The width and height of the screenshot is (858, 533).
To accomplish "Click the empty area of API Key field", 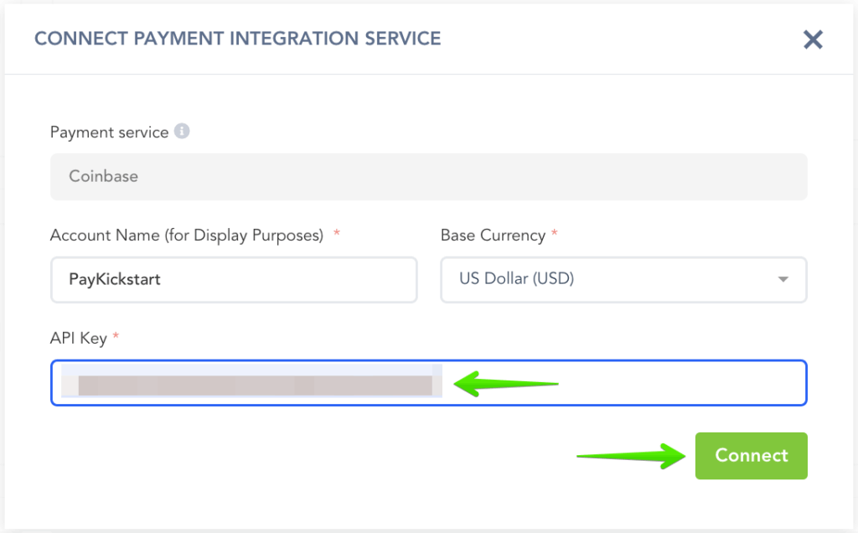I will click(679, 385).
